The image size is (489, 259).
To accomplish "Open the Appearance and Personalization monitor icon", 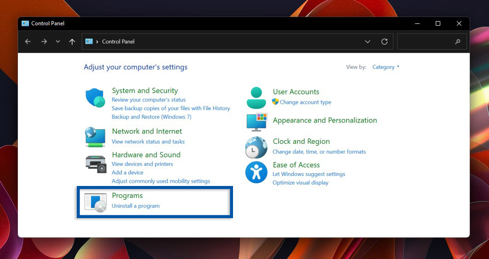I will coord(257,122).
